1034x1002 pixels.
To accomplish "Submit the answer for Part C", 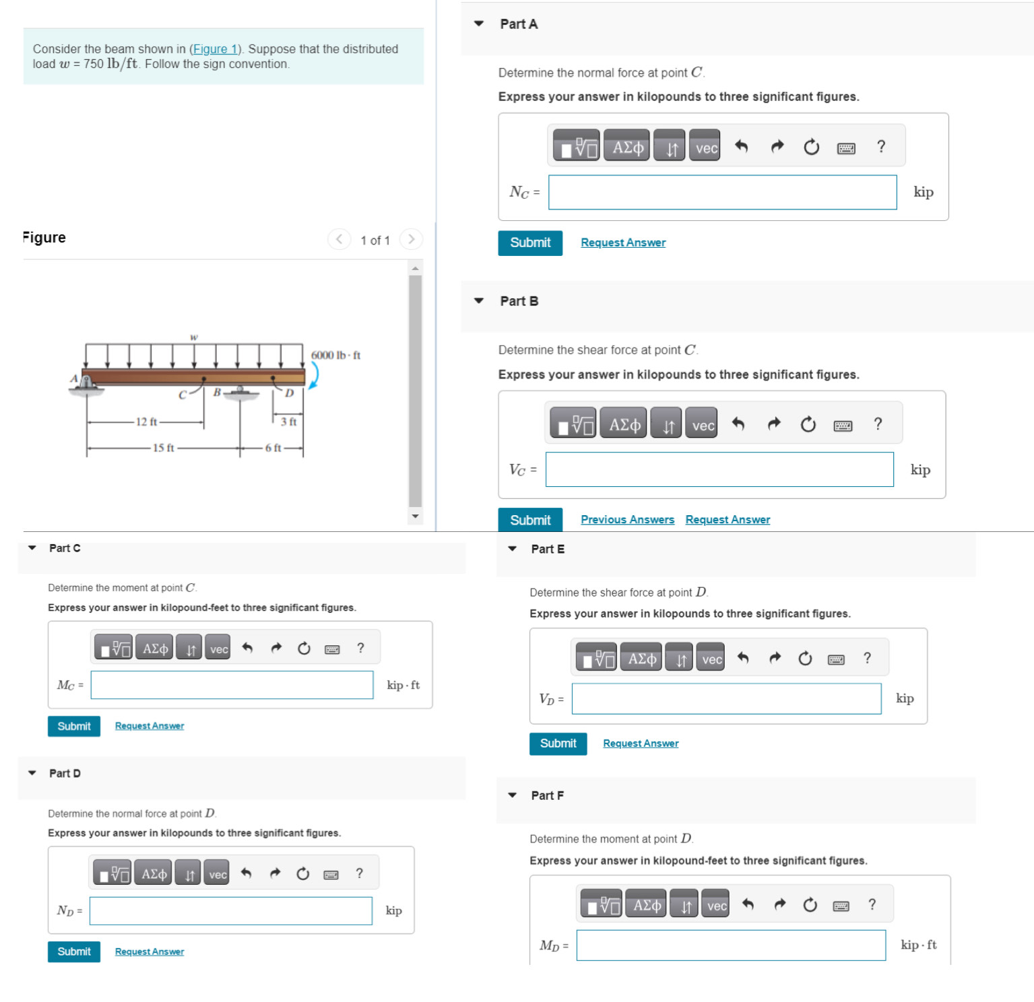I will (73, 726).
